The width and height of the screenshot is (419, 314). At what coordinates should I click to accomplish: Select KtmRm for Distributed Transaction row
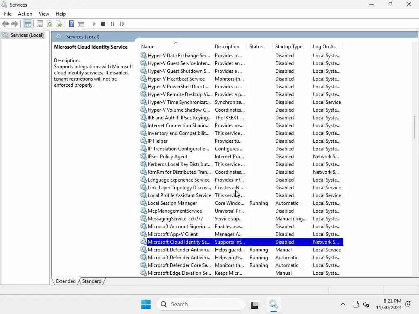click(241, 172)
